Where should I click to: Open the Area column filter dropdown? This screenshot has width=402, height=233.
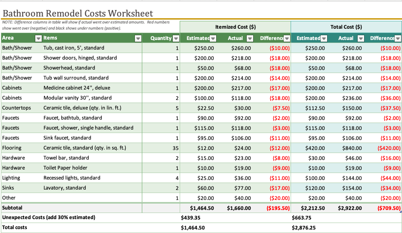(38, 38)
